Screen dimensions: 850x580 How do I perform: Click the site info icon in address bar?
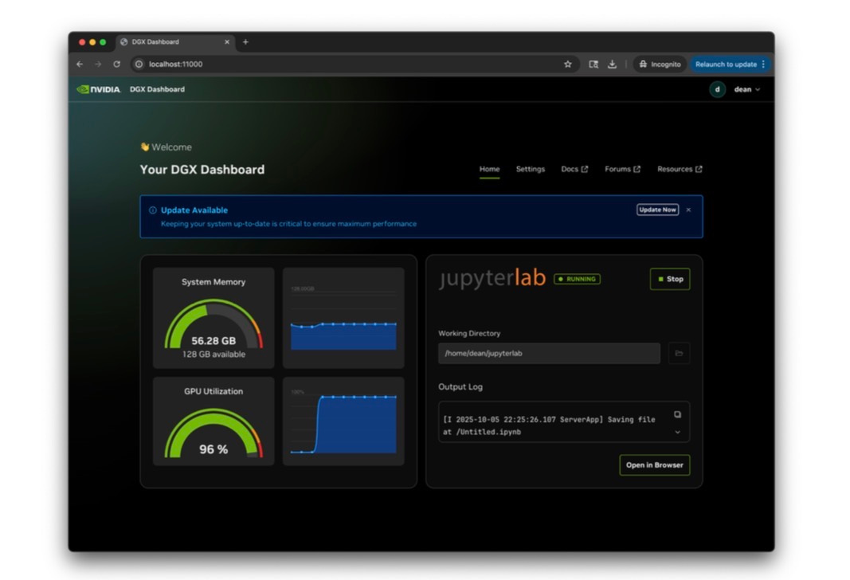pos(139,64)
